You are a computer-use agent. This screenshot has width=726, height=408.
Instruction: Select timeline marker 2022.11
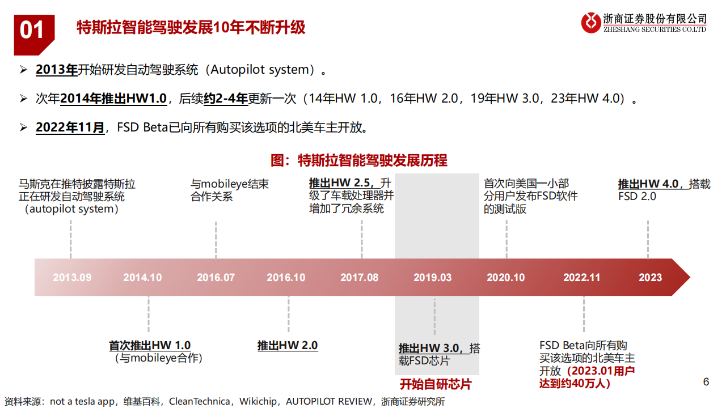(x=582, y=278)
